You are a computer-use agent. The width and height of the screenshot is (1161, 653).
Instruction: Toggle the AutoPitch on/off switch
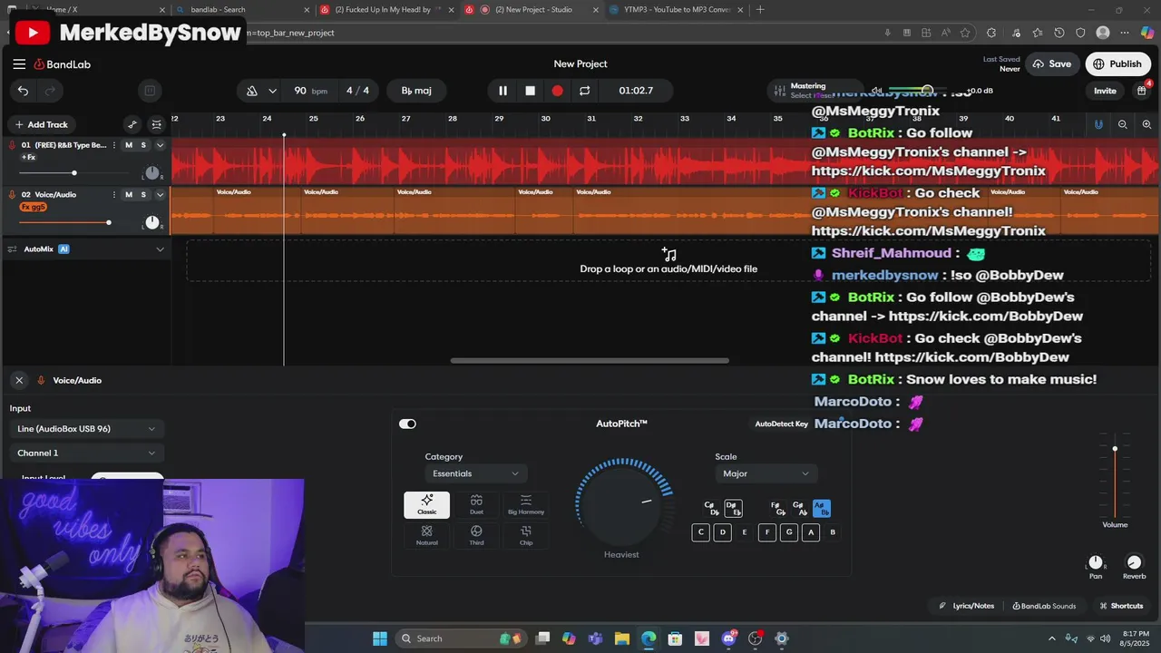pos(407,424)
